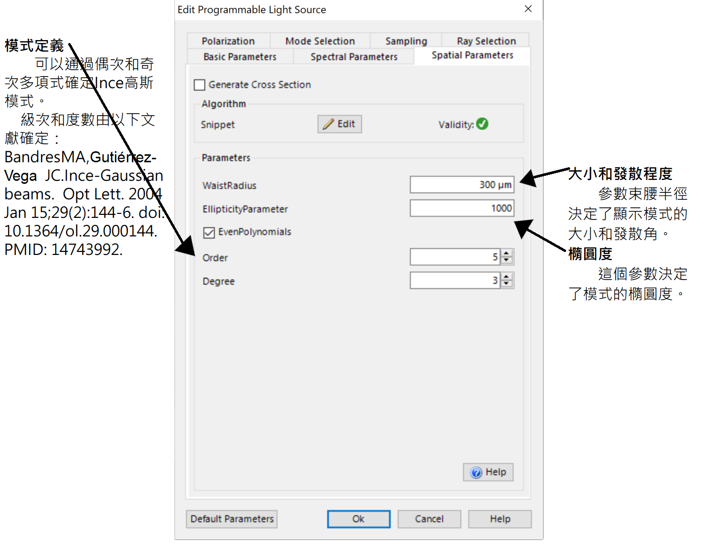Image resolution: width=701 pixels, height=555 pixels.
Task: Open the Sampling tab
Action: pos(406,41)
